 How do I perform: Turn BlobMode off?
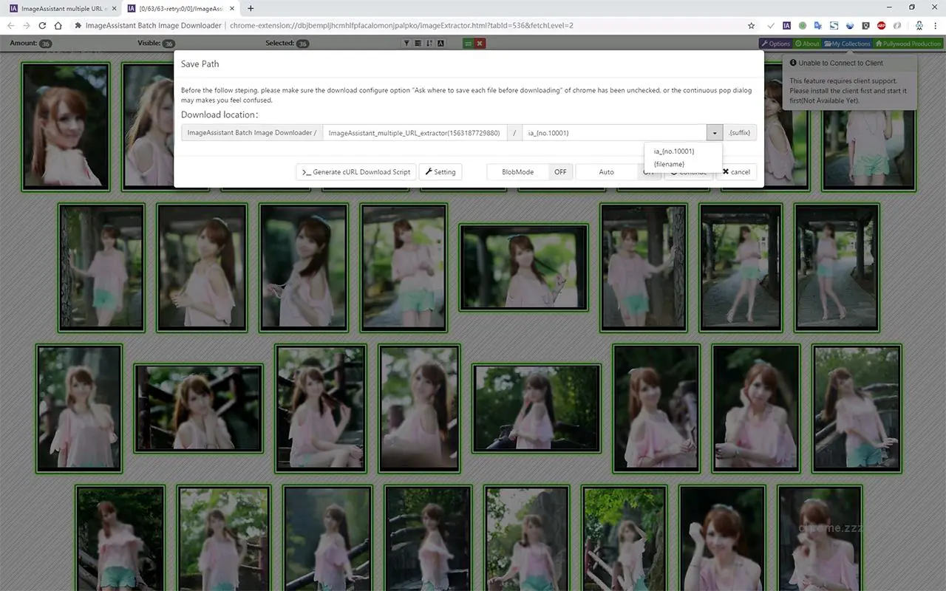coord(560,171)
